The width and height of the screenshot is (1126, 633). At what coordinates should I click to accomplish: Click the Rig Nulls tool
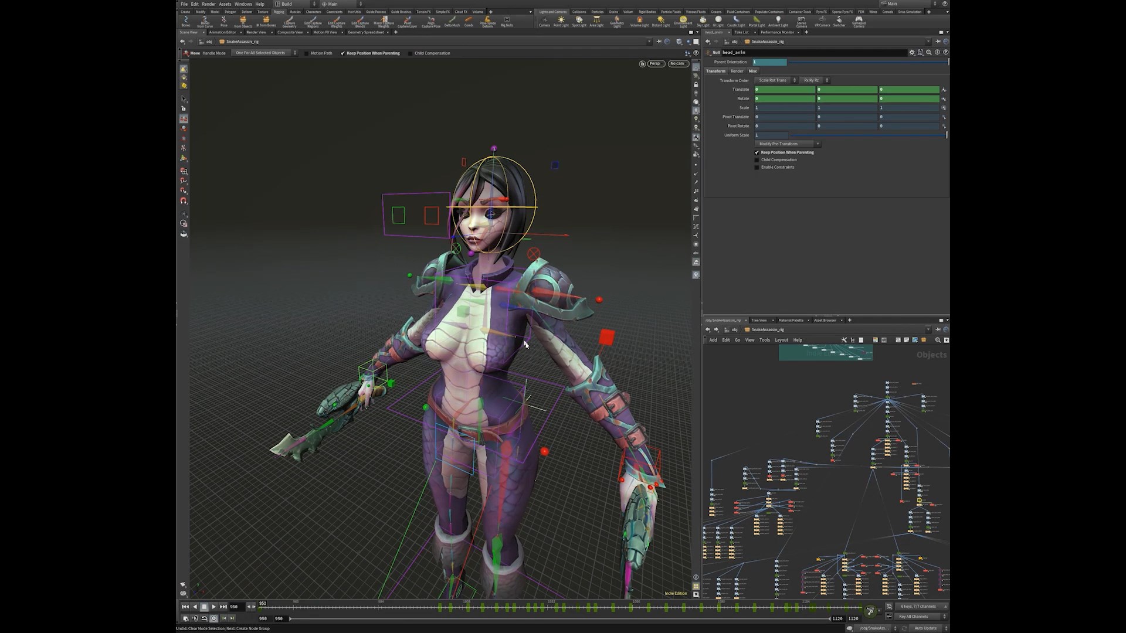[507, 22]
